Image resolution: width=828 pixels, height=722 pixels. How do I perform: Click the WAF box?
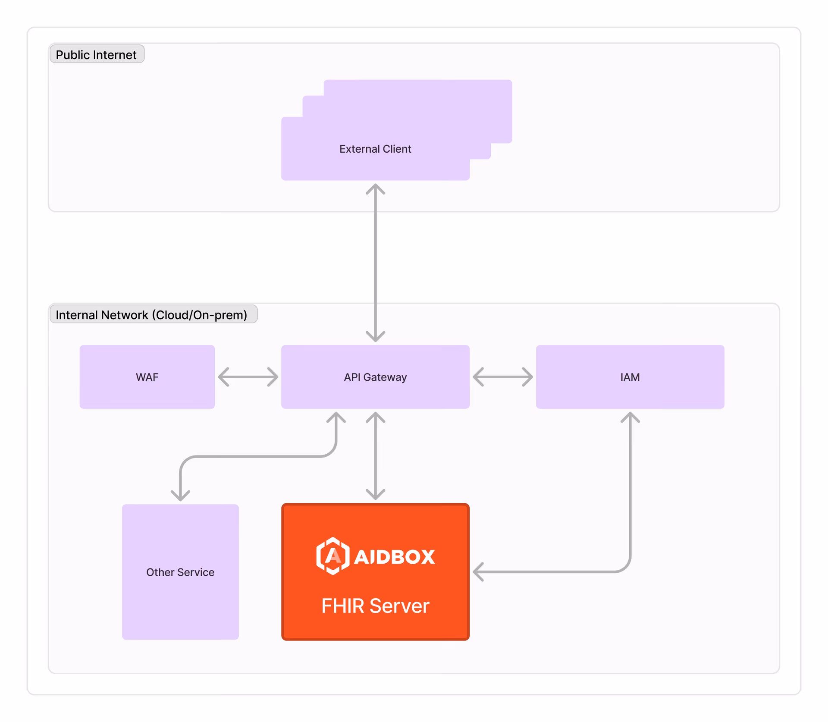point(147,377)
